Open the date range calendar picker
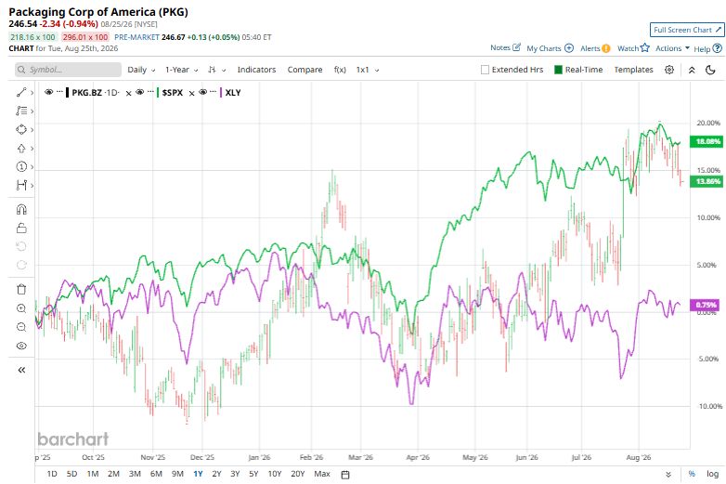 click(x=345, y=475)
